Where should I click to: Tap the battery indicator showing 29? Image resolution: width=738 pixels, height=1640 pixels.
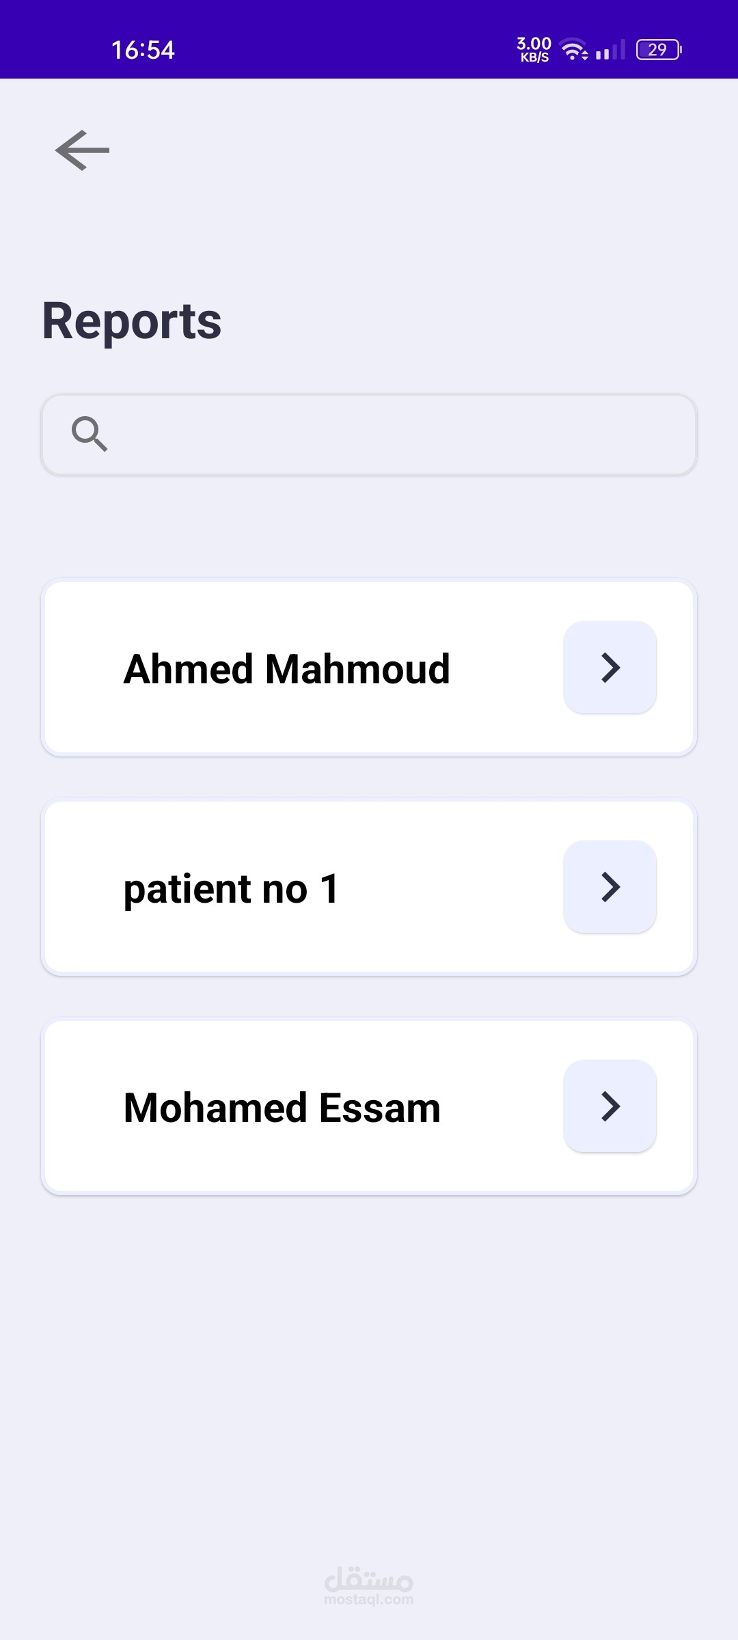659,50
